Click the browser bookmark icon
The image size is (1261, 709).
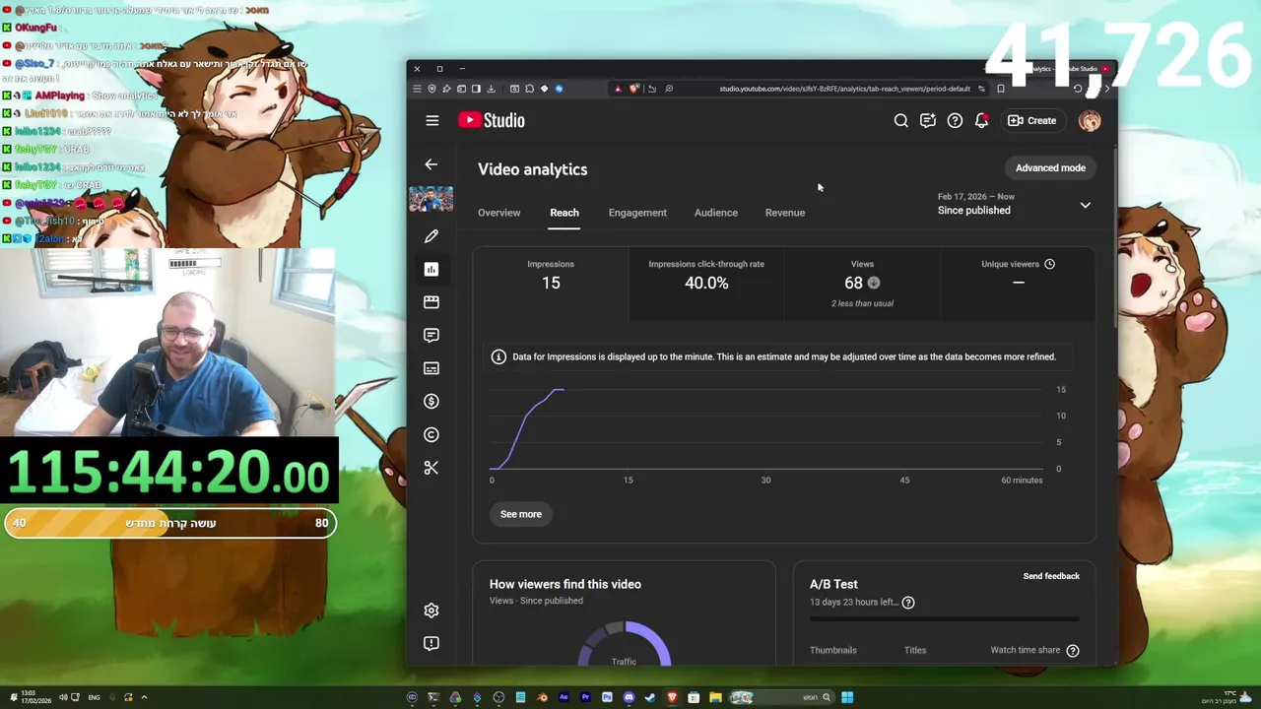[1000, 89]
